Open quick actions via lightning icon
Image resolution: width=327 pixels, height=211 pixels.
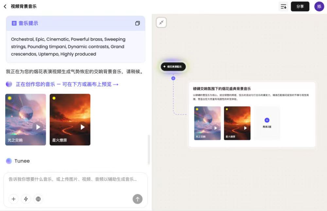[x=26, y=199]
